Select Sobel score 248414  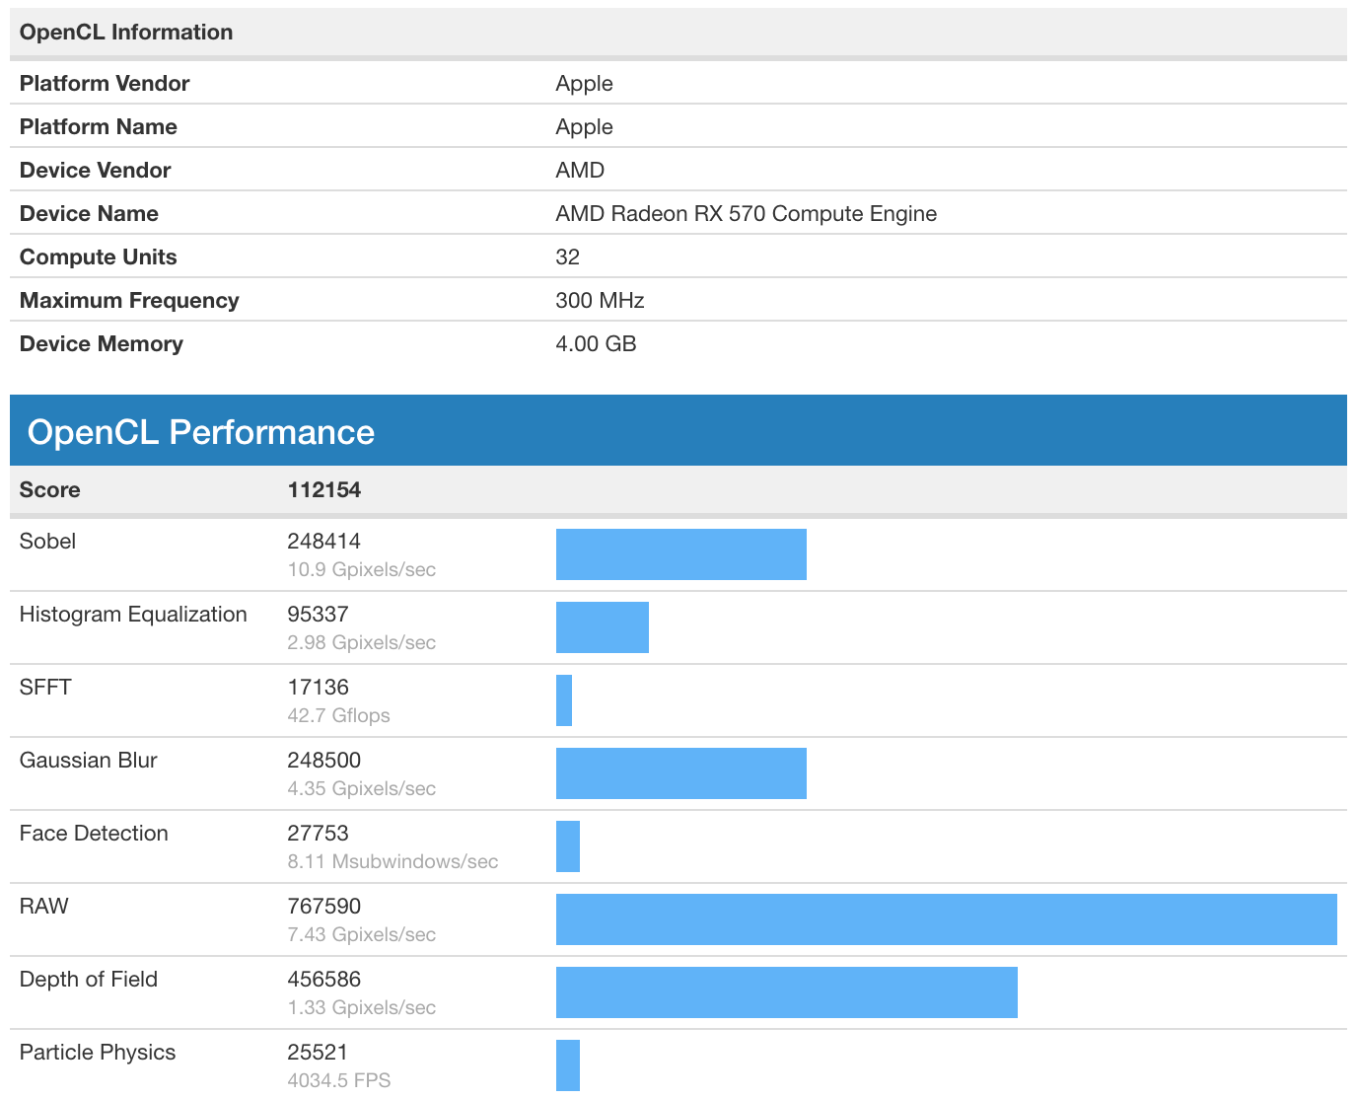click(324, 541)
